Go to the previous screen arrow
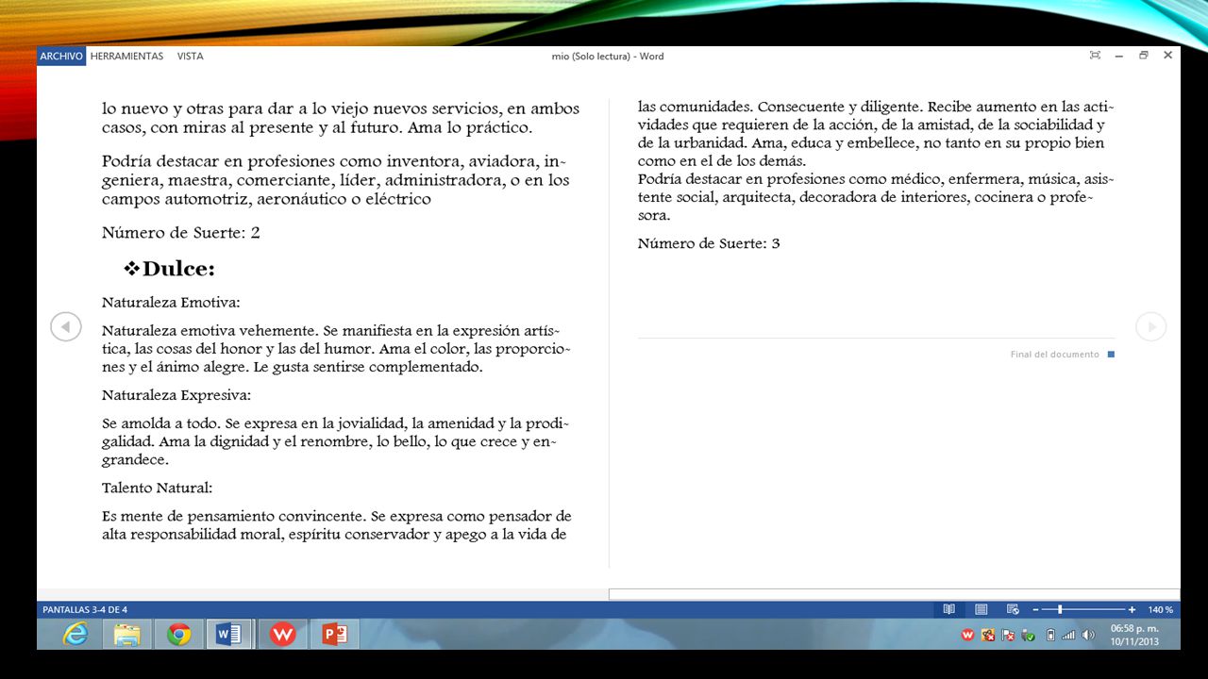The width and height of the screenshot is (1208, 679). point(65,326)
